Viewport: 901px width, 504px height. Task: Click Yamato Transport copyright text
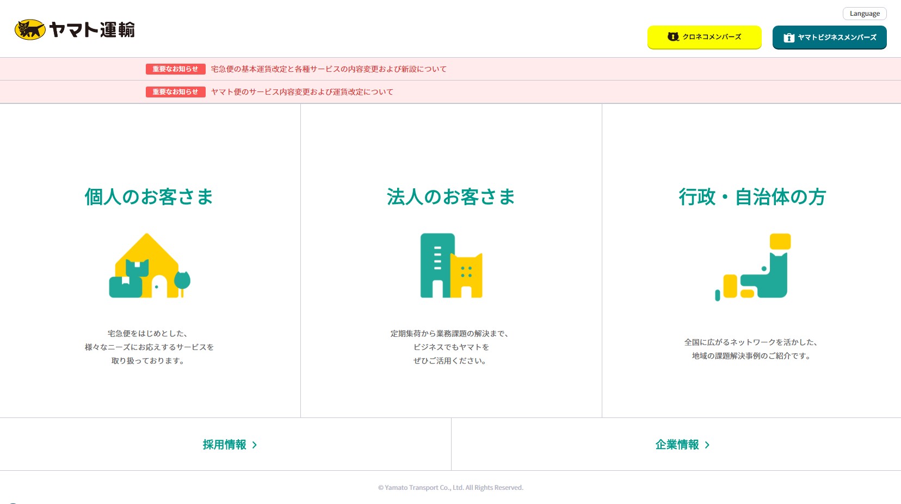tap(450, 488)
